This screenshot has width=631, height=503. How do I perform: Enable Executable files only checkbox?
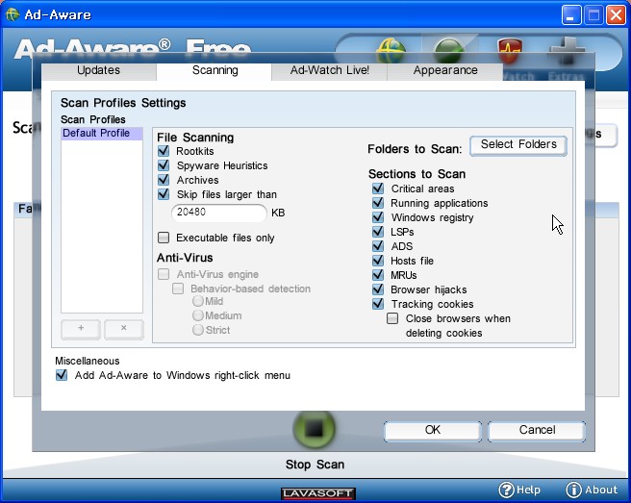click(164, 238)
